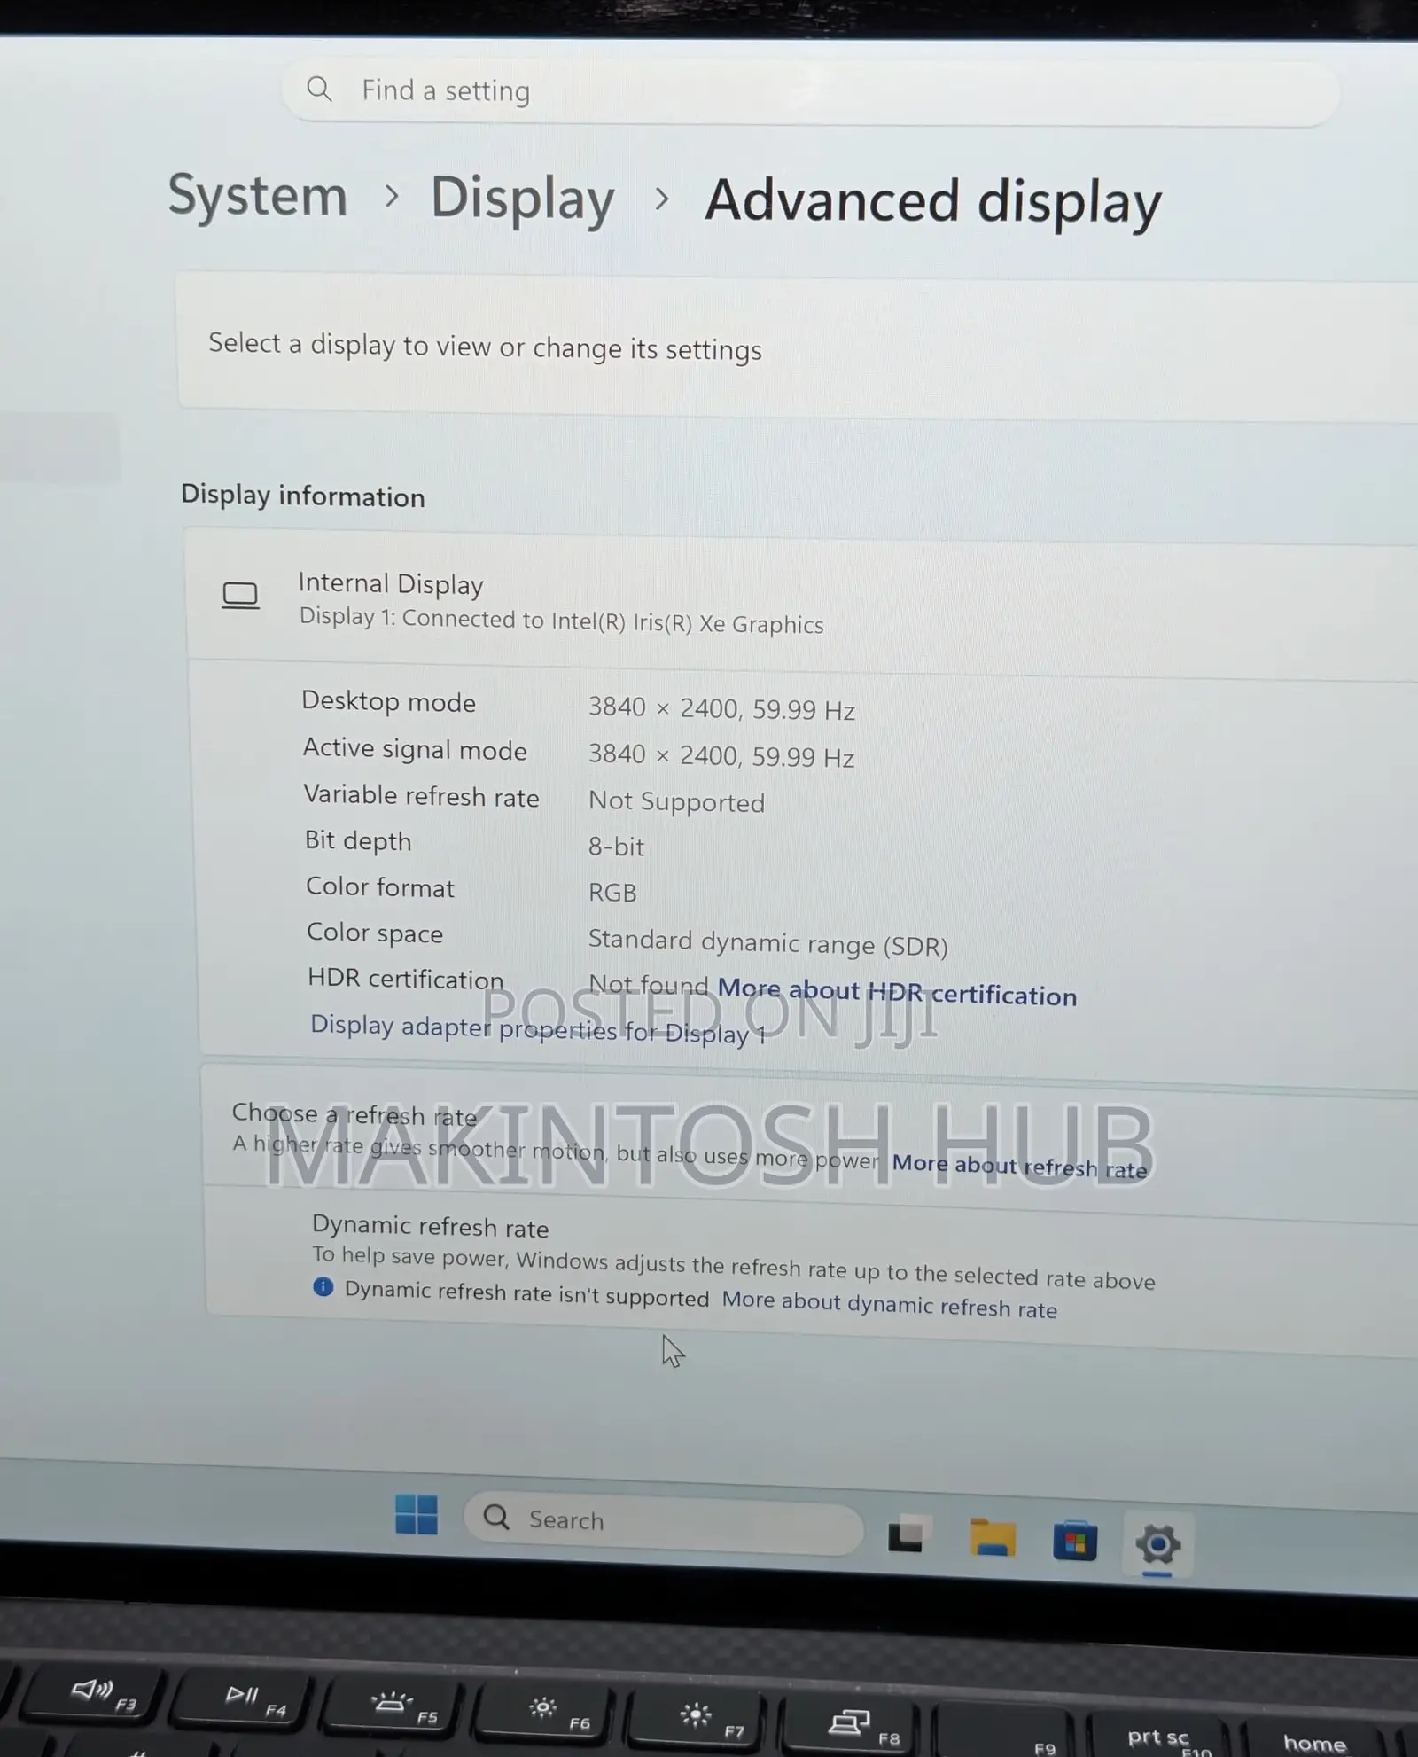Click the Dynamic refresh rate heading

pyautogui.click(x=430, y=1227)
